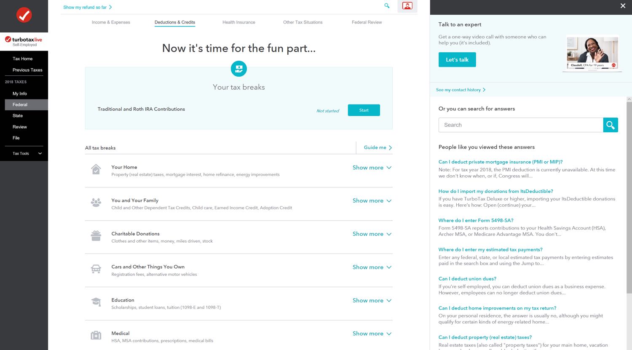Click the magnifying glass icon in top bar
The height and width of the screenshot is (350, 632).
(x=387, y=5)
